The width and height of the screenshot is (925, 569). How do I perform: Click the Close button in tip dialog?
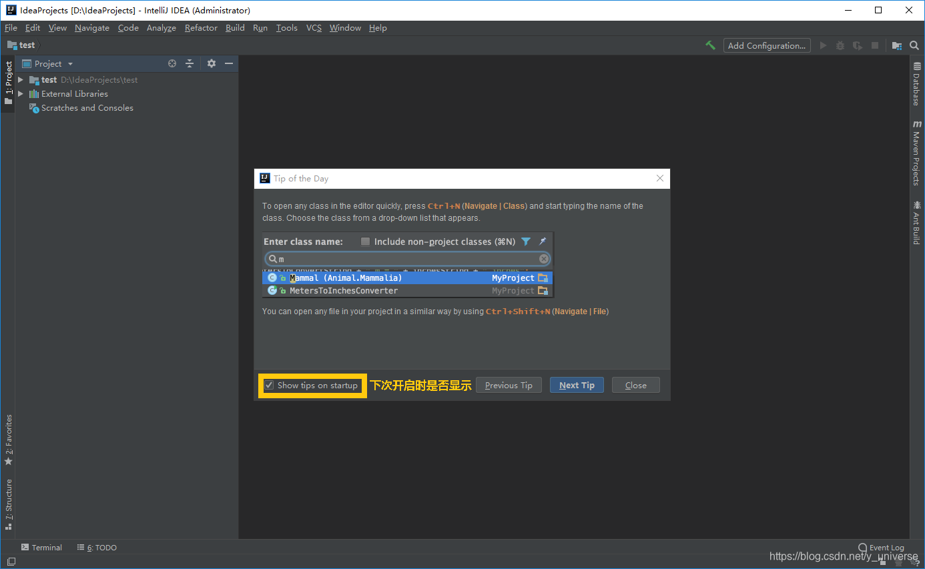coord(635,385)
